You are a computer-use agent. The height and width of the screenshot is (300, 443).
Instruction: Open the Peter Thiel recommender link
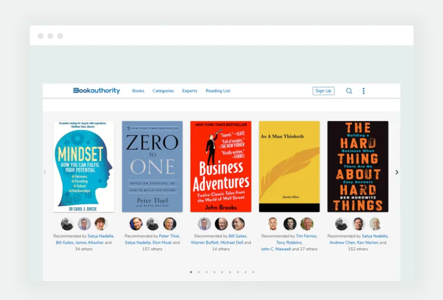tap(169, 236)
